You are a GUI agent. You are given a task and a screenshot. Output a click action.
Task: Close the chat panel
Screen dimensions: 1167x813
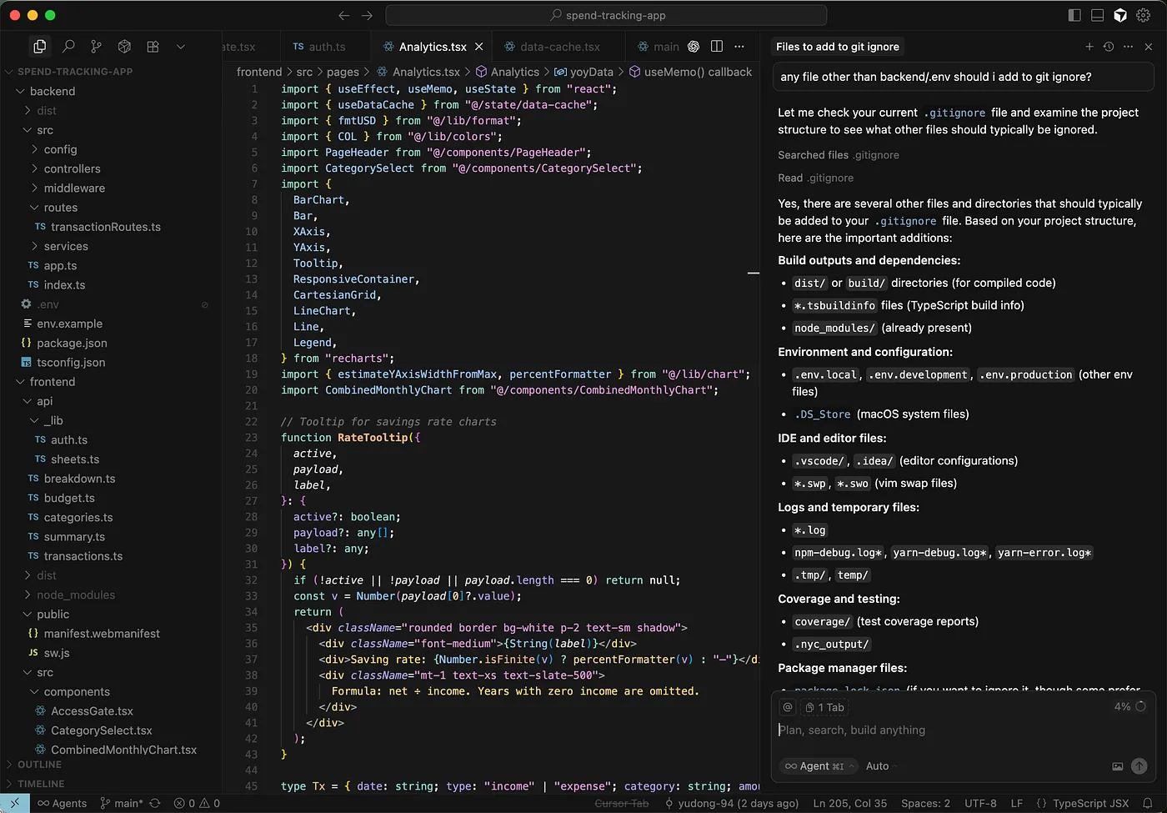point(1149,47)
